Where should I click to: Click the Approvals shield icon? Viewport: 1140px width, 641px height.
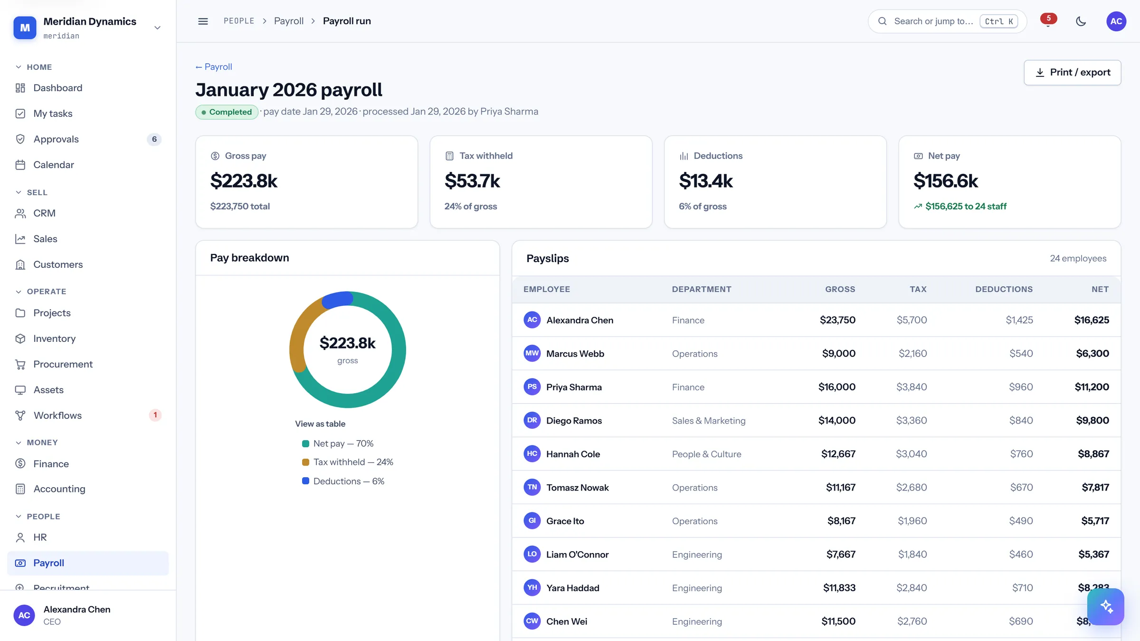[20, 139]
